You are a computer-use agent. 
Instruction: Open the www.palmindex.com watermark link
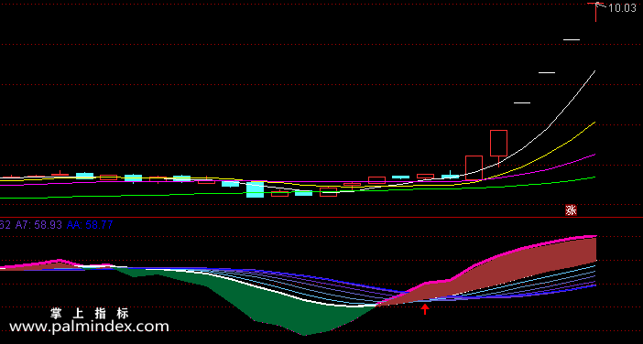(x=89, y=327)
